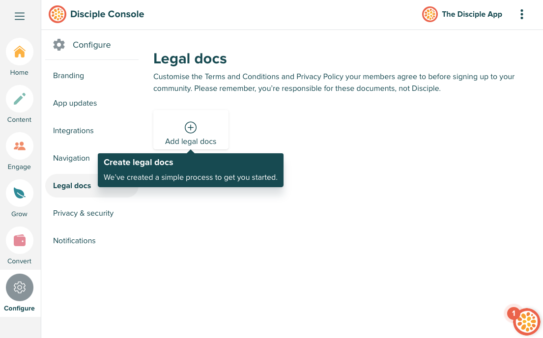The width and height of the screenshot is (543, 338).
Task: Open the chat widget with notification badge
Action: click(526, 322)
